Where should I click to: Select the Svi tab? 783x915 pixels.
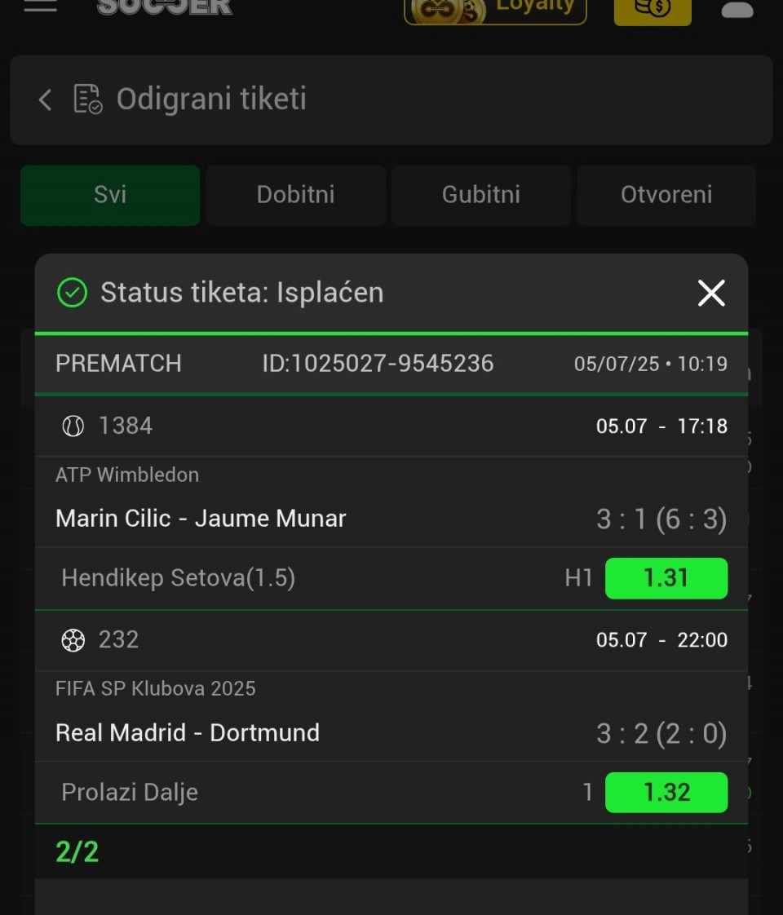(x=110, y=195)
